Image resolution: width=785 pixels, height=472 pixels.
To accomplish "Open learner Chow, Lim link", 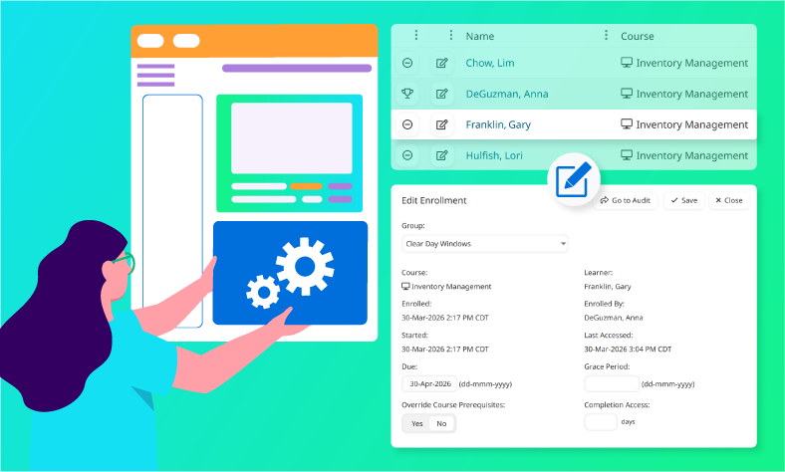I will (490, 63).
